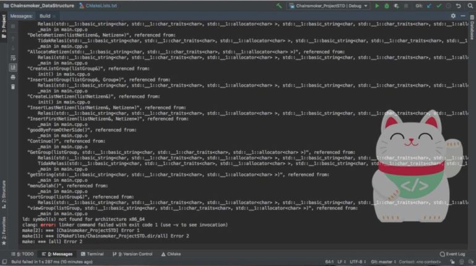
Task: Open Search Everywhere magnifier icon
Action: click(x=468, y=6)
